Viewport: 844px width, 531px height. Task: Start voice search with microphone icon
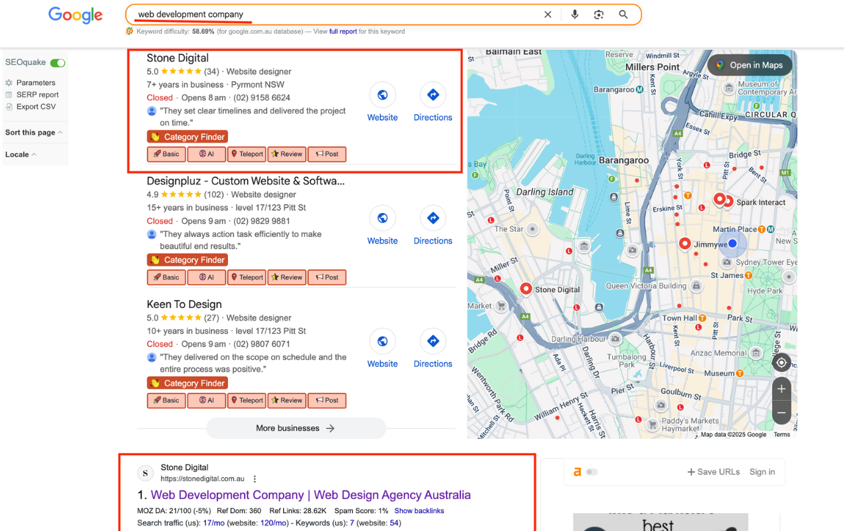[x=575, y=15]
